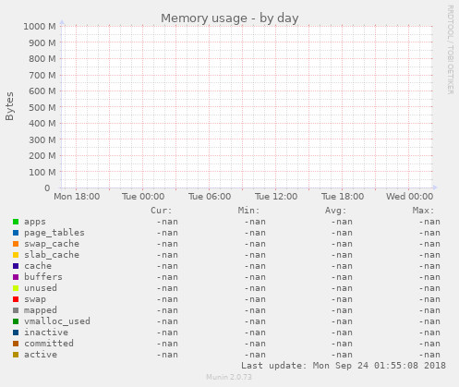
Task: Click the 'inactive' legend label
Action: coord(46,333)
